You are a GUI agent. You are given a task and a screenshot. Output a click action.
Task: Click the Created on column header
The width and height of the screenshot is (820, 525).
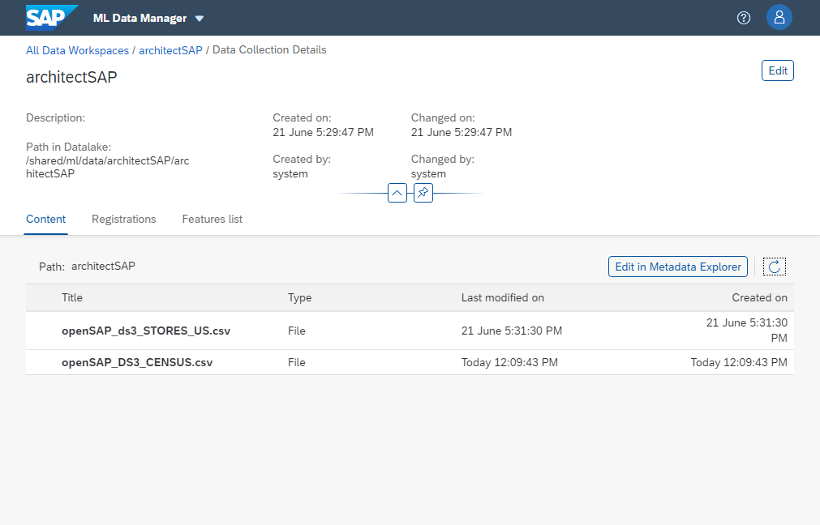pyautogui.click(x=759, y=297)
